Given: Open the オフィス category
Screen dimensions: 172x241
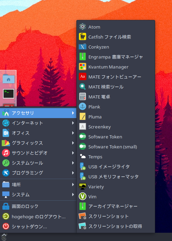Looking at the screenshot, I should click(x=38, y=133).
